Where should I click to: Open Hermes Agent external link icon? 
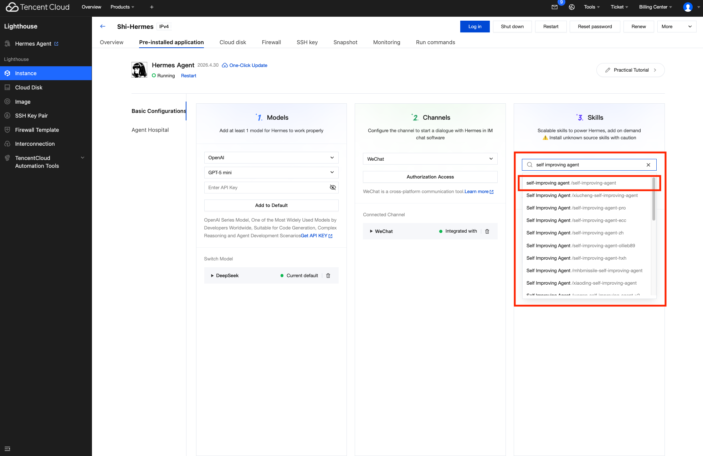[56, 44]
